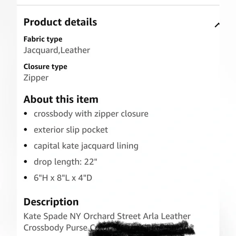The image size is (236, 236).
Task: Collapse the Product details chevron
Action: click(x=217, y=25)
